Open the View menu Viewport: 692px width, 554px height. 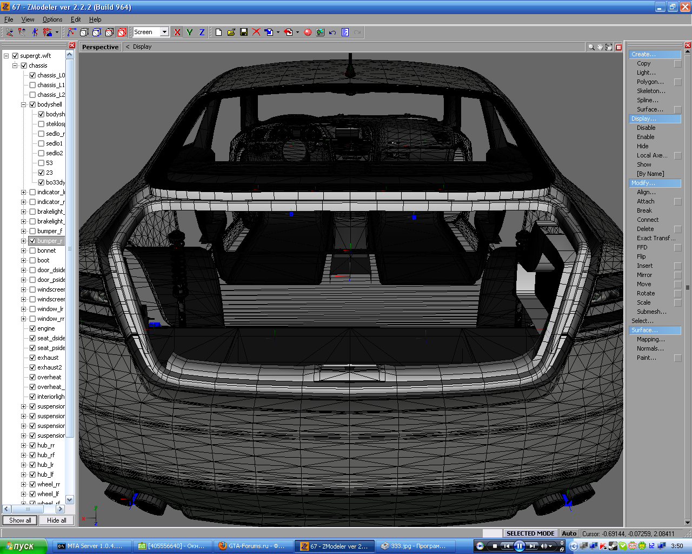[x=28, y=19]
